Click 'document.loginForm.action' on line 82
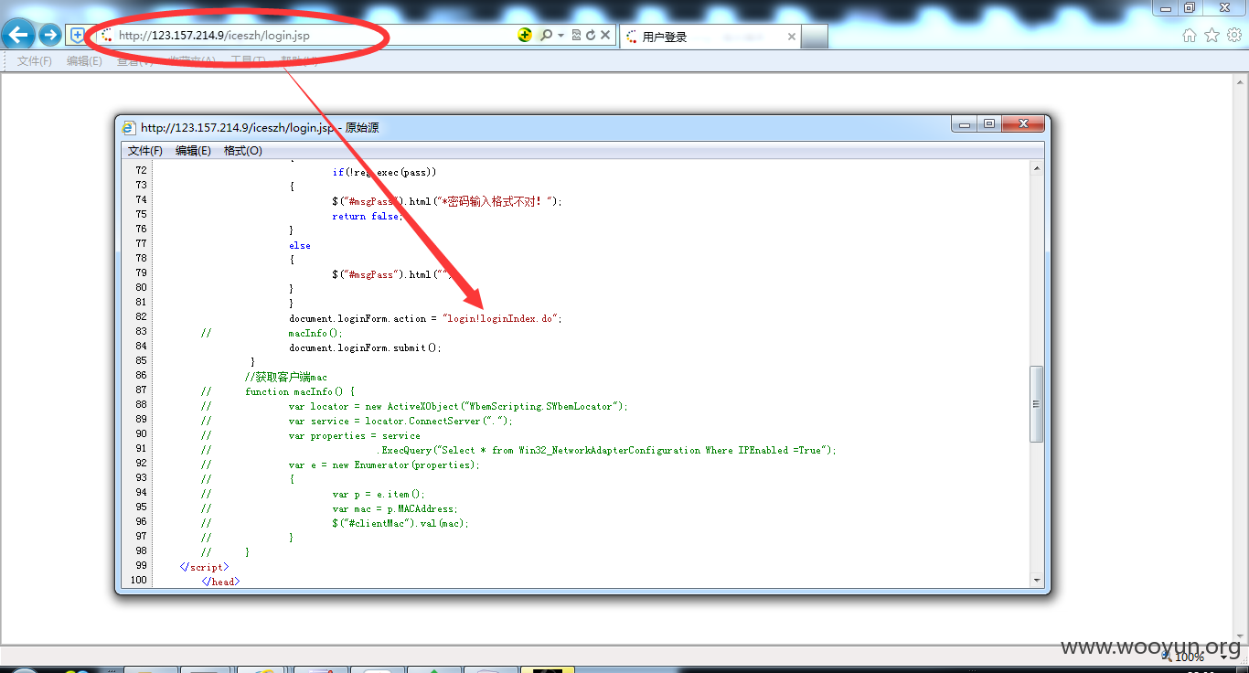The width and height of the screenshot is (1249, 673). click(x=358, y=318)
